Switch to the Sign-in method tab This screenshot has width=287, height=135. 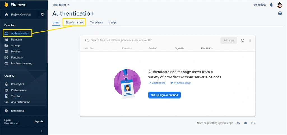(75, 22)
